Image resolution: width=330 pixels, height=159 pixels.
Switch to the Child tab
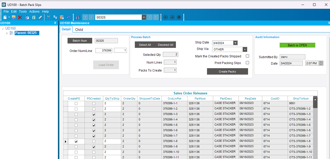[79, 30]
